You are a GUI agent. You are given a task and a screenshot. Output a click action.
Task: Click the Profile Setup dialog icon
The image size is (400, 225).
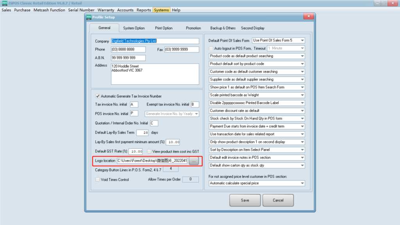[x=89, y=17]
